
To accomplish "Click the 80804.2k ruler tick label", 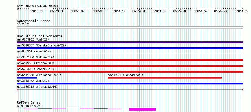I will pyautogui.click(x=139, y=11).
